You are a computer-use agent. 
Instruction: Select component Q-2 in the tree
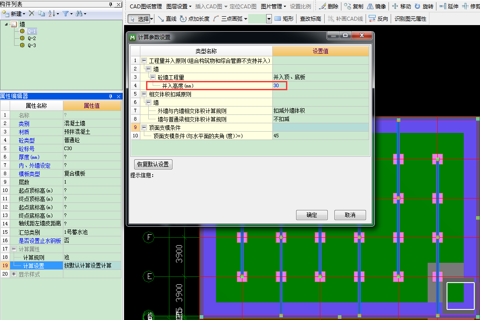(x=32, y=38)
